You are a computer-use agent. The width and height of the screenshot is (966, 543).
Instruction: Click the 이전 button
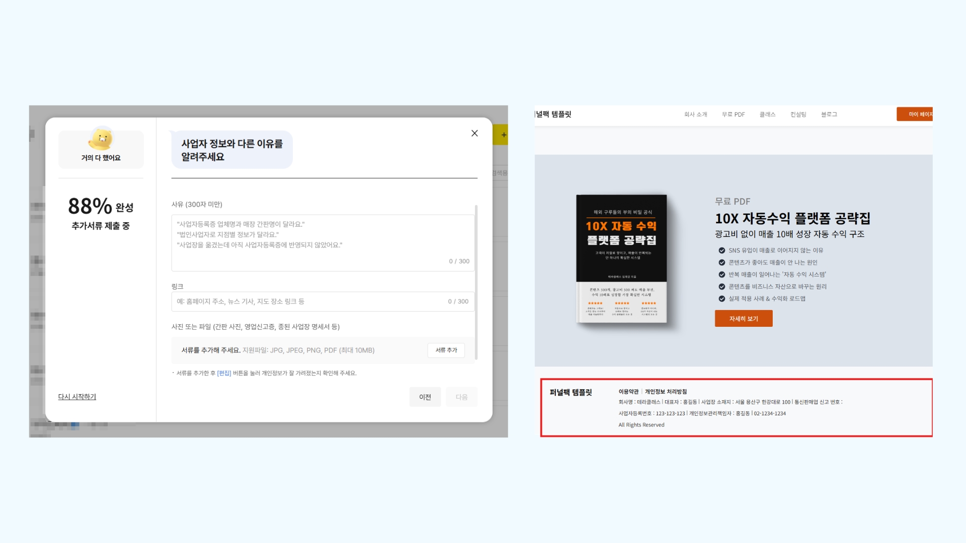coord(425,397)
